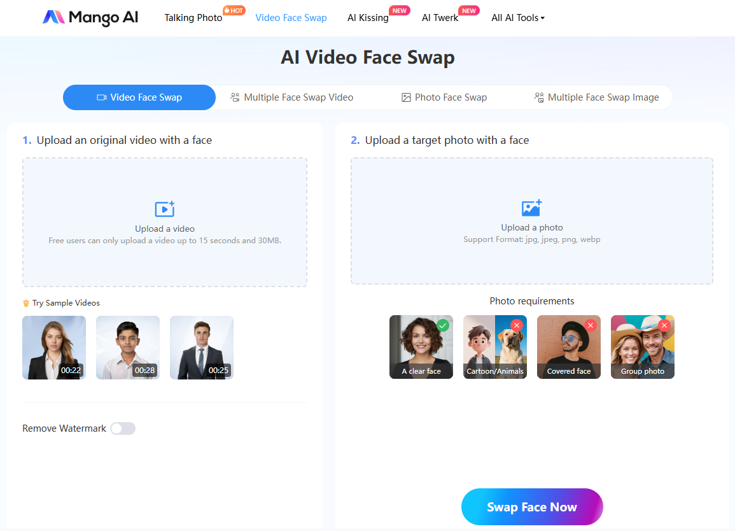Click the Multiple Face Swap Video tab icon

[x=235, y=97]
